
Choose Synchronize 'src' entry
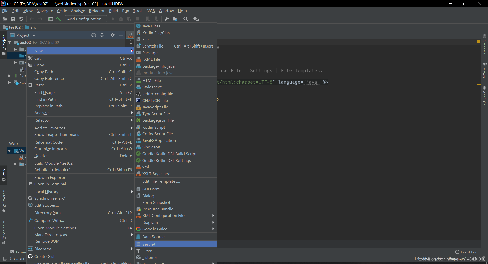coord(81,198)
